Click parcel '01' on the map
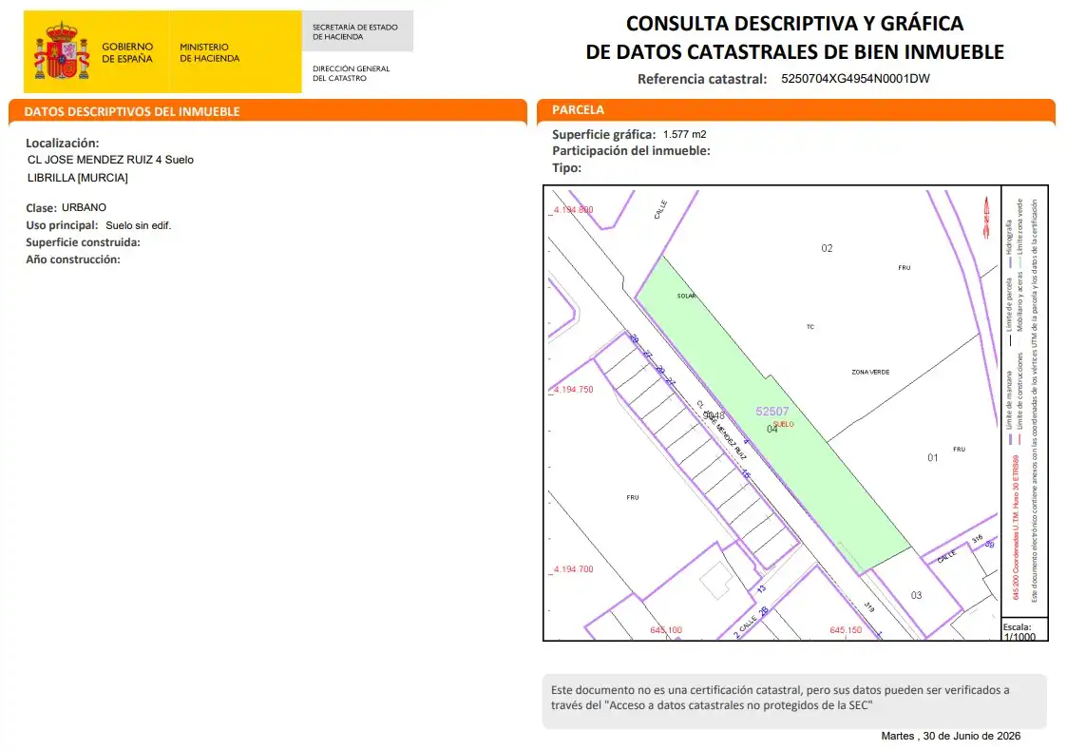1067x750 pixels. click(x=933, y=458)
